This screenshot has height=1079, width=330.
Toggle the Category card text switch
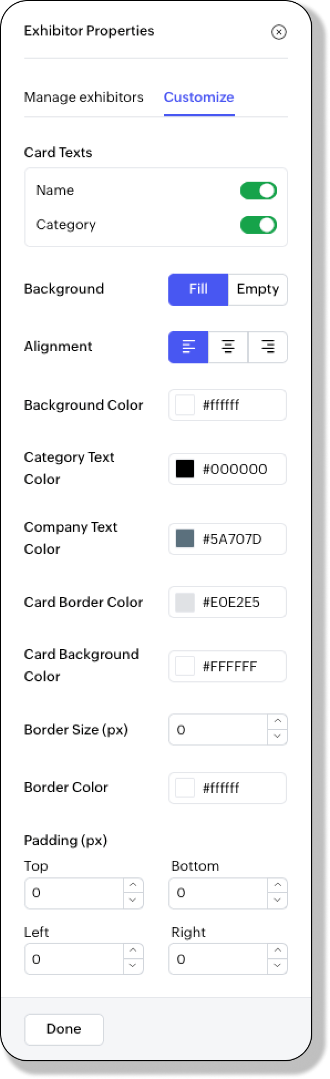[x=259, y=225]
